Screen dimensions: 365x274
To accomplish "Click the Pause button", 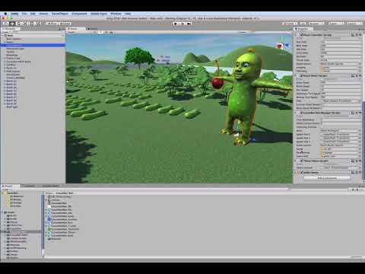I will tap(182, 24).
